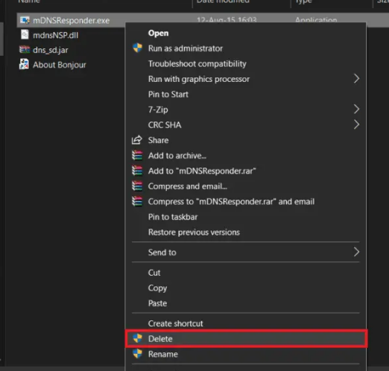Click the shield icon next to Delete

pos(137,338)
